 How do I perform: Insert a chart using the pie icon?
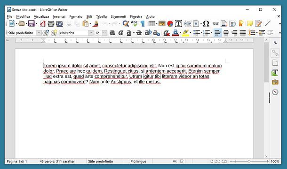click(170, 23)
